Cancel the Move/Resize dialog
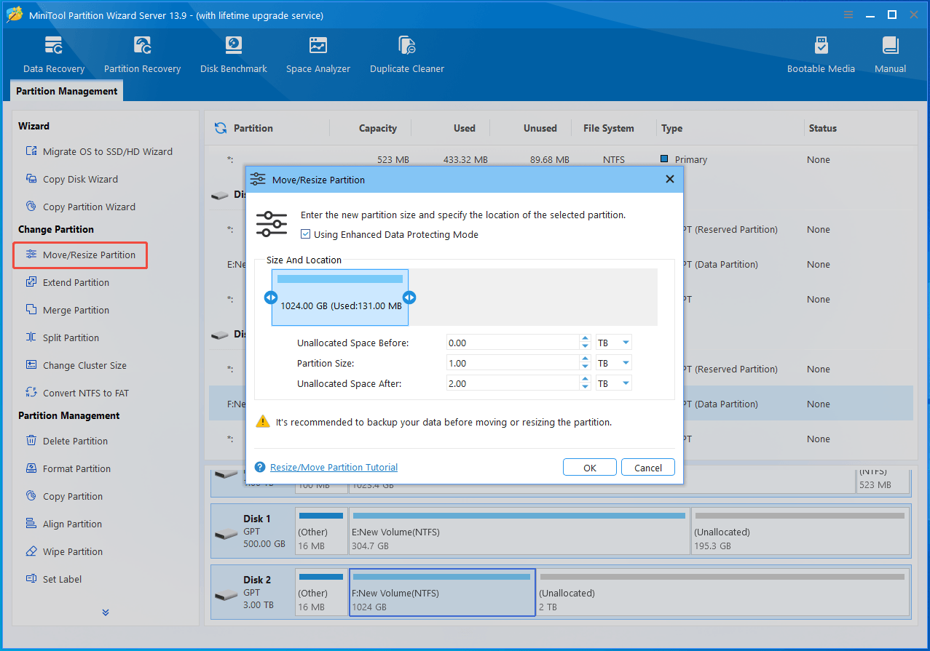This screenshot has width=930, height=651. [x=648, y=468]
